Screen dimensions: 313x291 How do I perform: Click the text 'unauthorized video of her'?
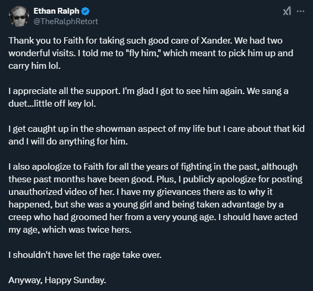(x=61, y=192)
